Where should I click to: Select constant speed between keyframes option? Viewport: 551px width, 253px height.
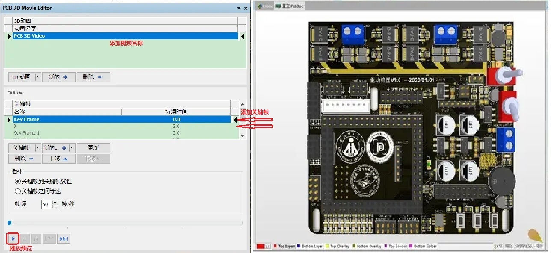(18, 191)
